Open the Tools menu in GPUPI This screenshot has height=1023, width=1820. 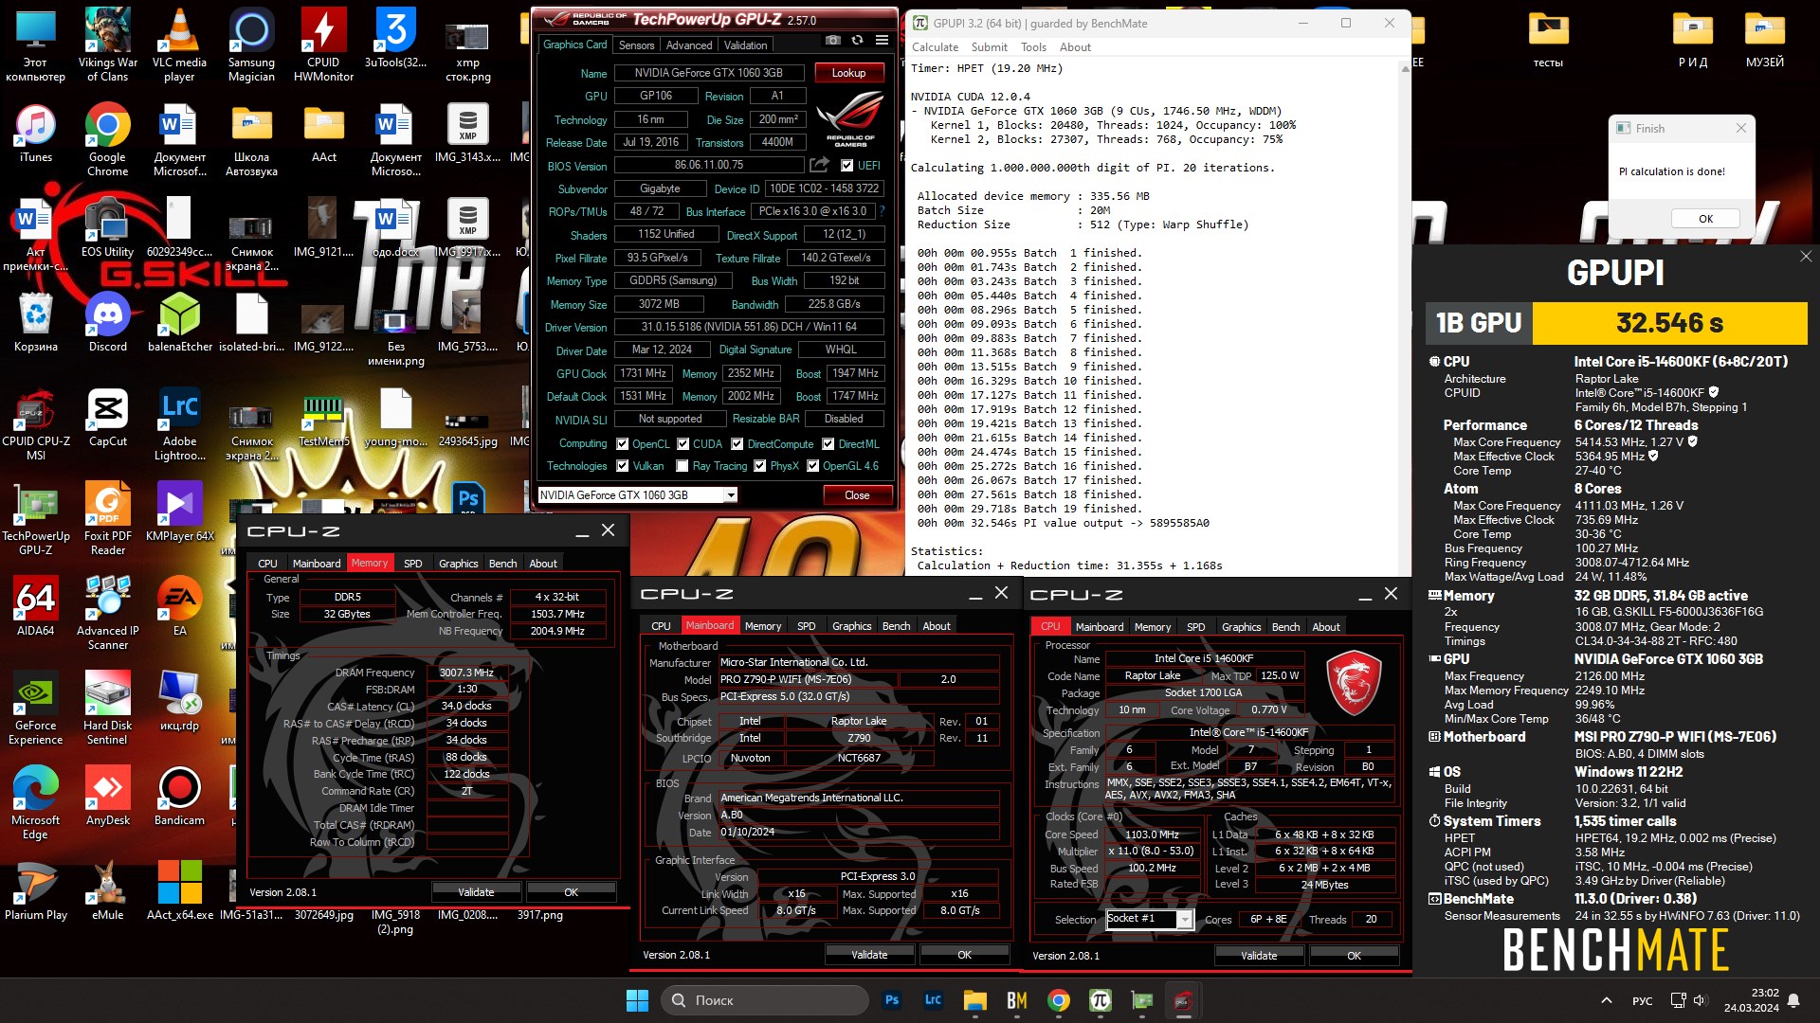[1033, 47]
